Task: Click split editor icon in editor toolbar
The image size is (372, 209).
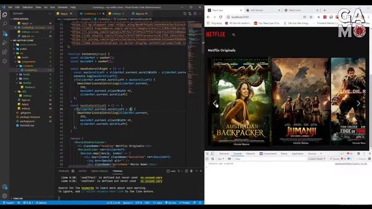Action: click(195, 13)
